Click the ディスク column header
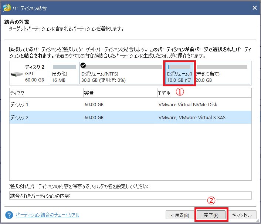The image size is (261, 224). point(47,93)
